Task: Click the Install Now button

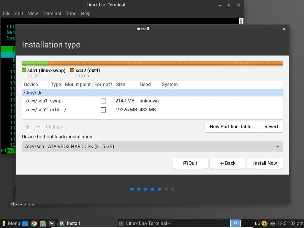Action: [265, 163]
